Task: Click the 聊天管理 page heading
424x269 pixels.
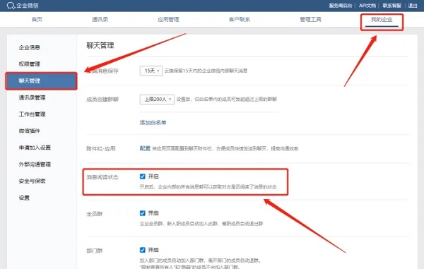Action: coord(100,45)
